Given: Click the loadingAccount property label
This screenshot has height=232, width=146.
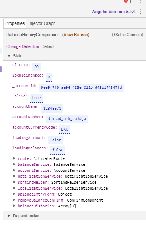Looking at the screenshot, I should point(29,138).
